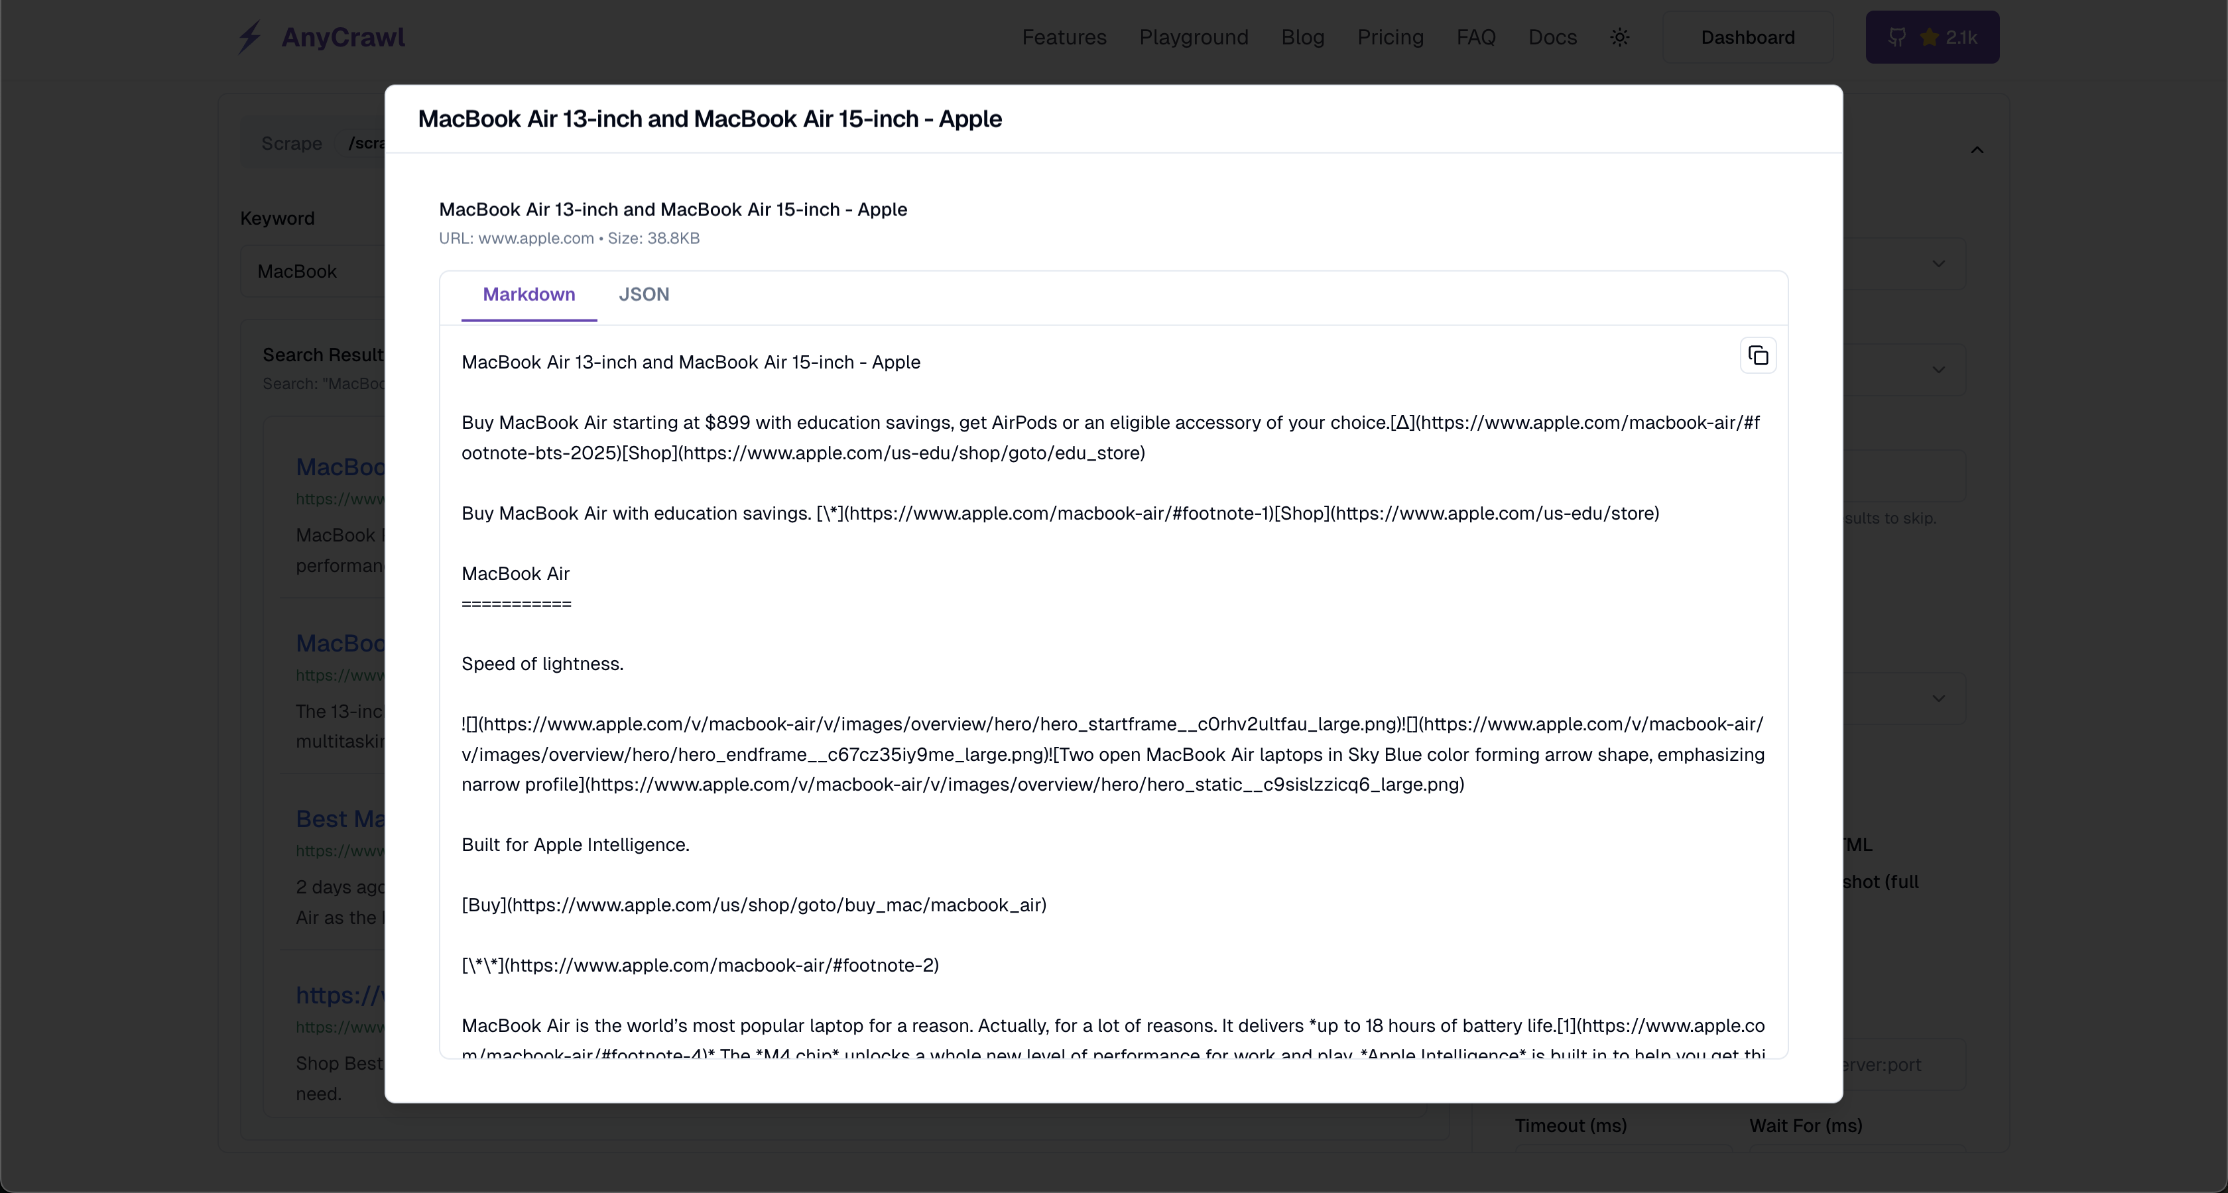Click the Dashboard button
This screenshot has height=1193, width=2228.
1747,37
